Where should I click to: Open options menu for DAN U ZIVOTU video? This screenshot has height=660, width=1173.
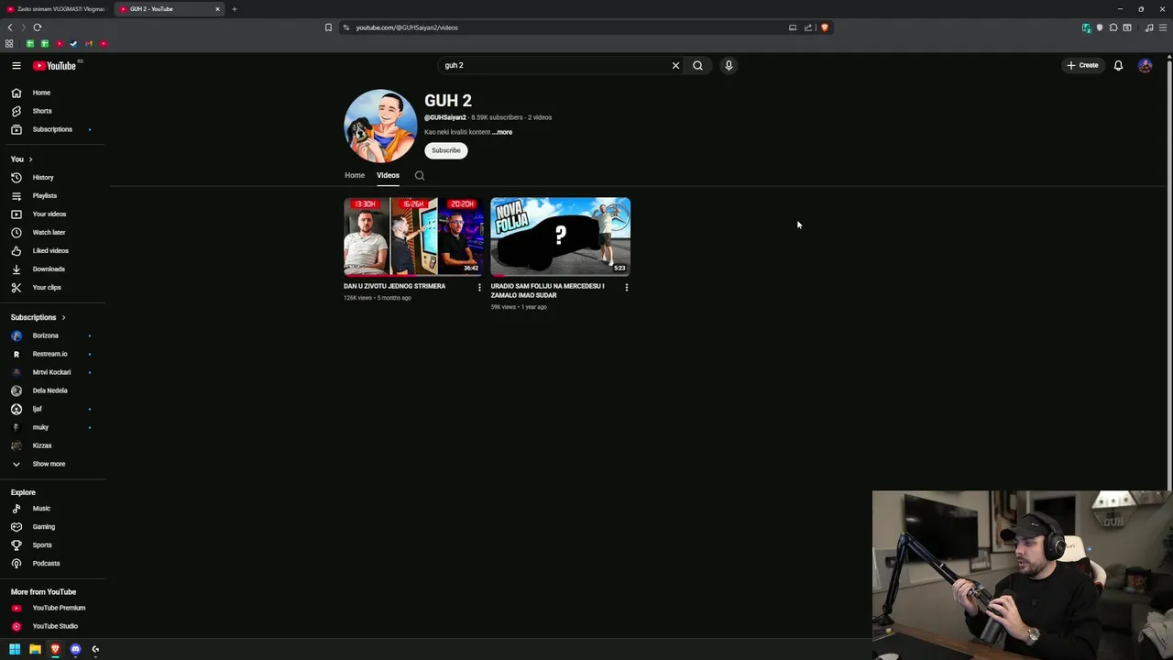point(479,287)
